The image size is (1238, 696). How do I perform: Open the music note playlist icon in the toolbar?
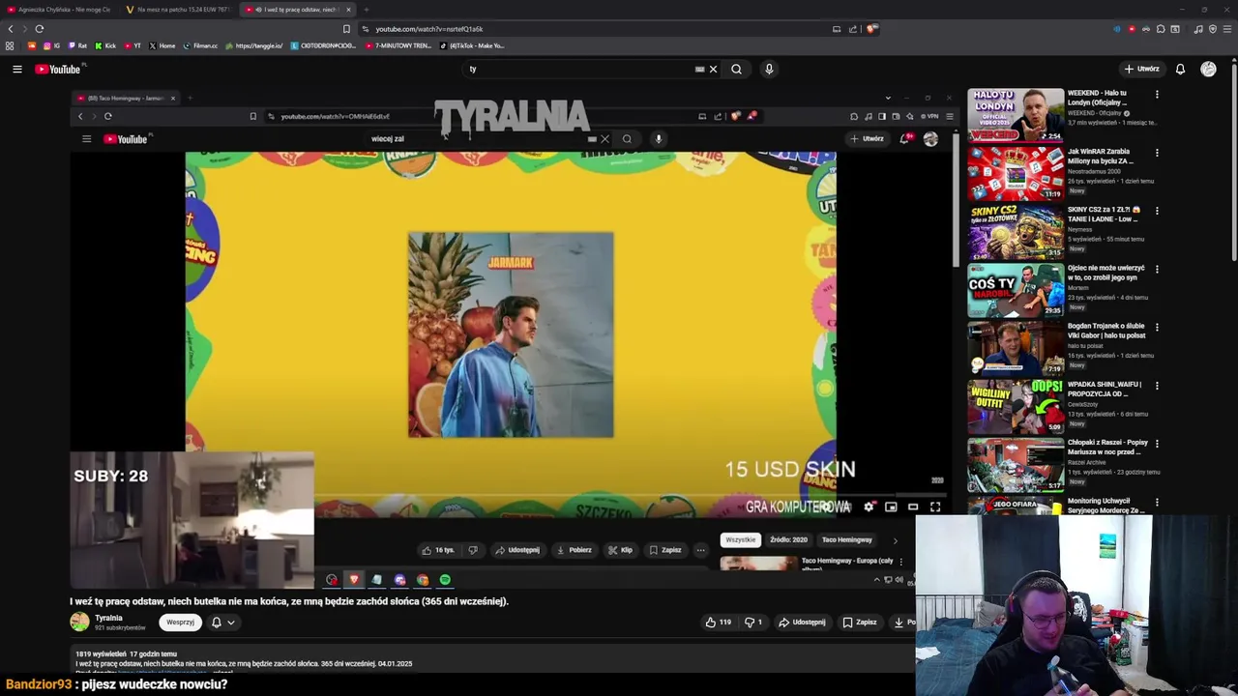1198,29
